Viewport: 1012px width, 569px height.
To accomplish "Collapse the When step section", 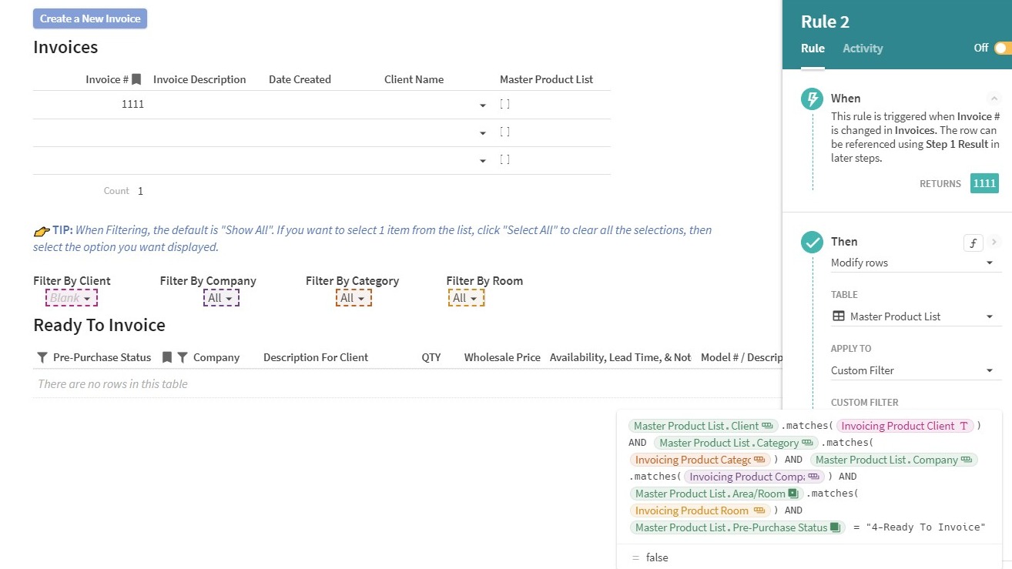I will tap(994, 99).
